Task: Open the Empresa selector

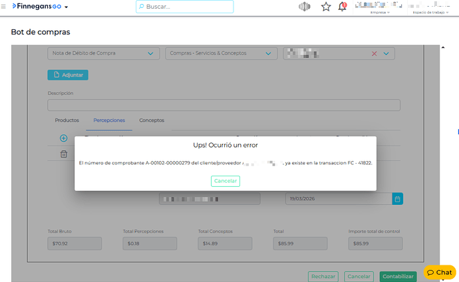Action: pyautogui.click(x=381, y=12)
